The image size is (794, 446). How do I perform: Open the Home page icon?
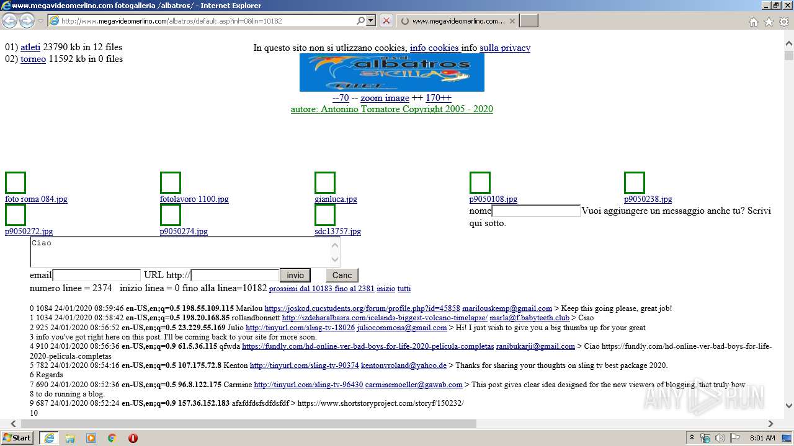coord(753,22)
